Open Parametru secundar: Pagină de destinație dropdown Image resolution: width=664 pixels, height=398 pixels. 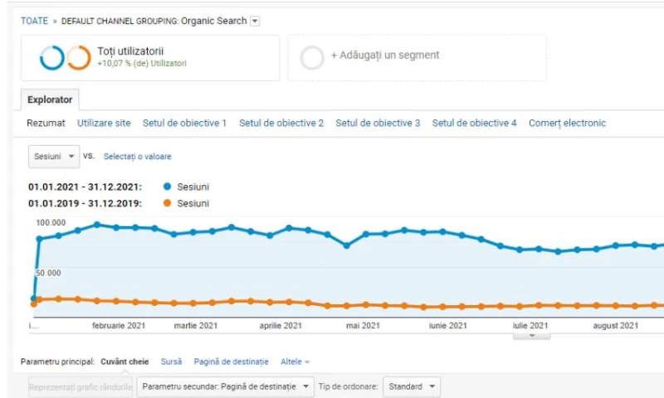coord(225,386)
